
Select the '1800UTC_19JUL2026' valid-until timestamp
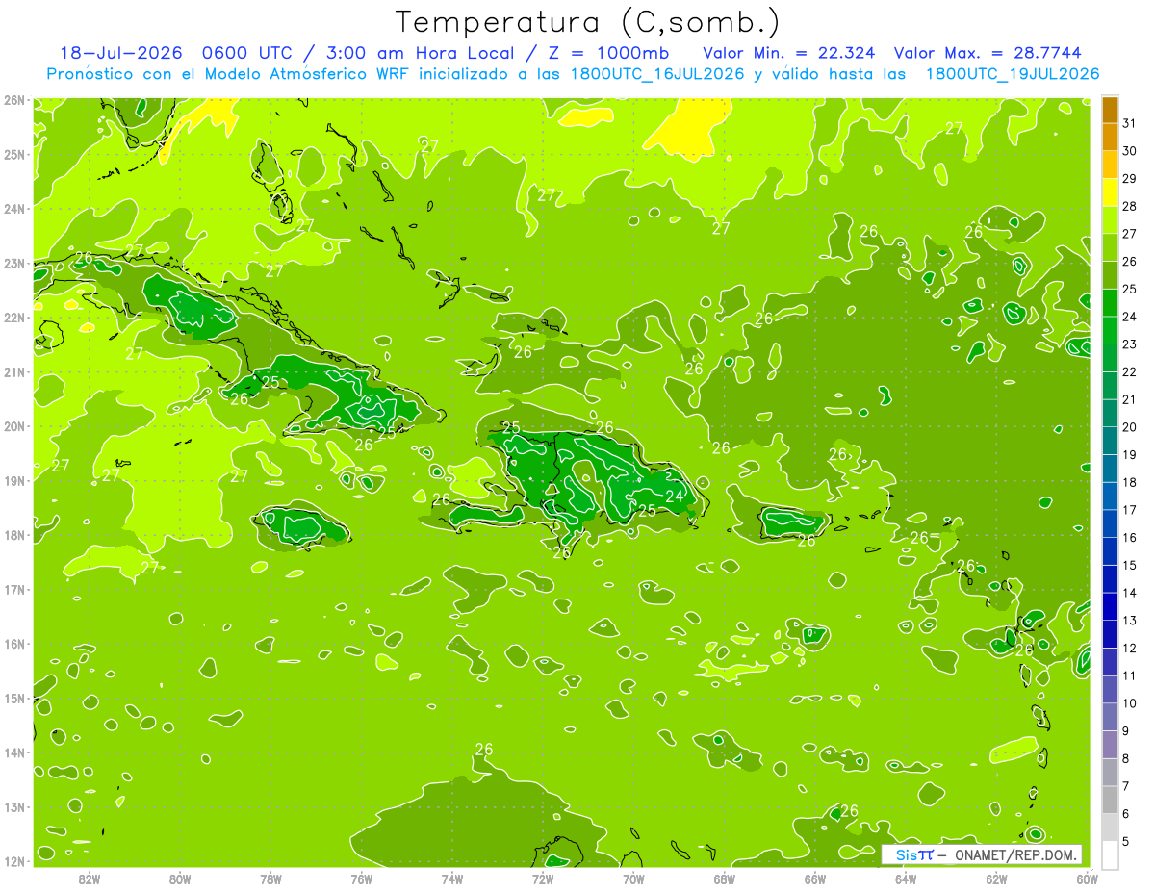pos(1013,74)
